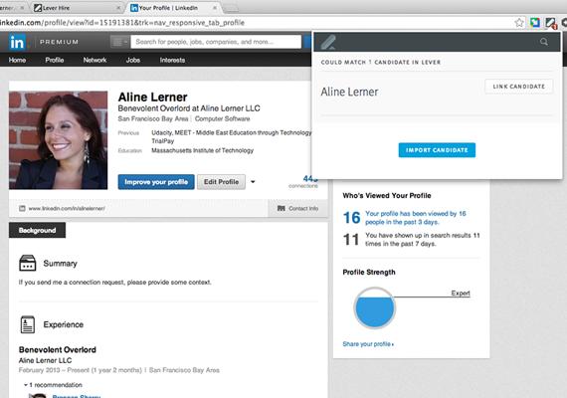Click the Expert strength level label
The image size is (567, 398).
461,294
